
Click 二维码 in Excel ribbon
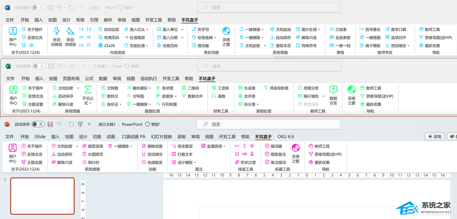click(190, 88)
